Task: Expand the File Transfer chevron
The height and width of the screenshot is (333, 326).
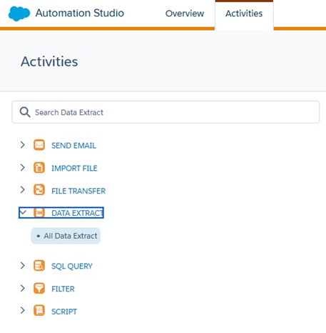Action: 23,190
